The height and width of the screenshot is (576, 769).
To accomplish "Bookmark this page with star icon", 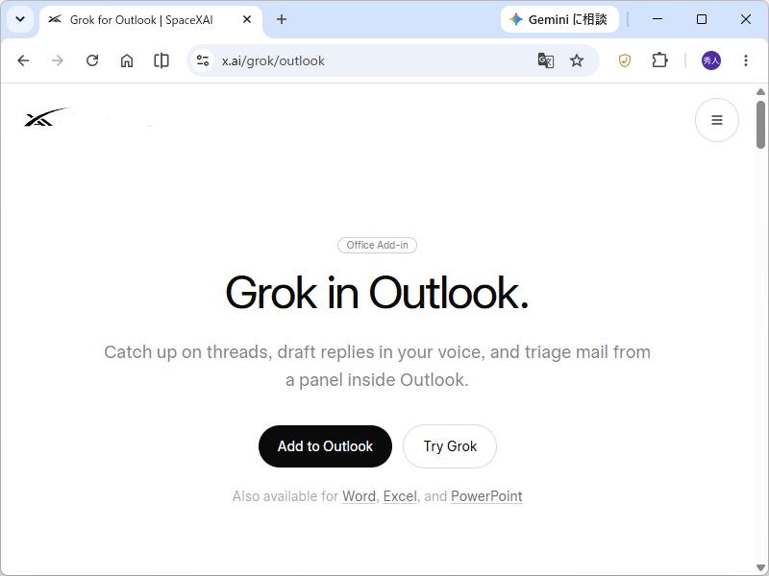I will pyautogui.click(x=577, y=60).
